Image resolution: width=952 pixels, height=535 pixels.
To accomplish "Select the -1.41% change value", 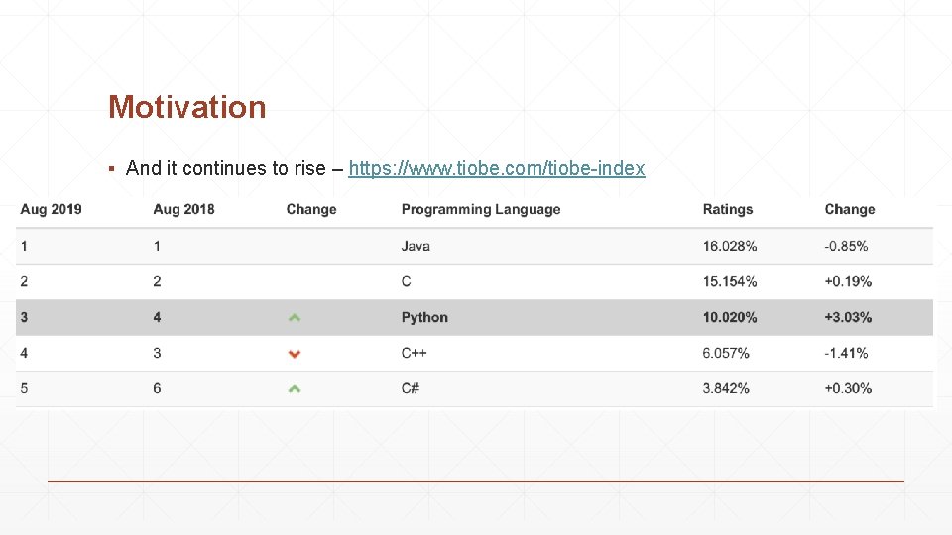I will (x=846, y=353).
